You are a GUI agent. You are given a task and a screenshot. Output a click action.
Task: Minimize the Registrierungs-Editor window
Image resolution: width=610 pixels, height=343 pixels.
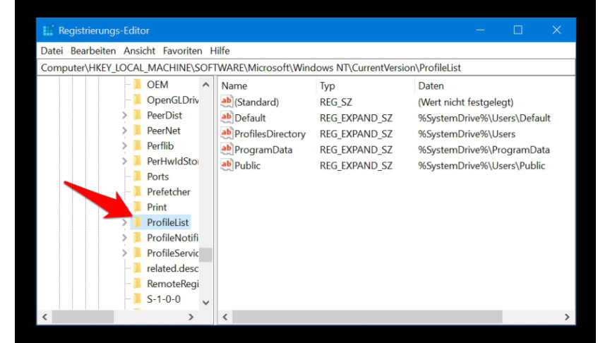click(x=481, y=30)
